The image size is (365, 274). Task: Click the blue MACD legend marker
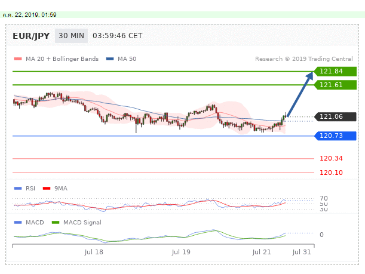point(18,223)
